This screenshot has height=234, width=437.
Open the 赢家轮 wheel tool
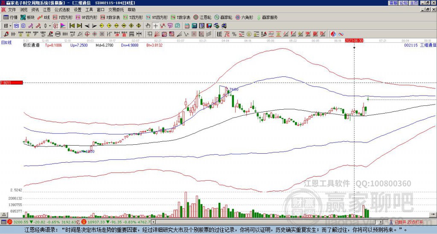(x=223, y=17)
